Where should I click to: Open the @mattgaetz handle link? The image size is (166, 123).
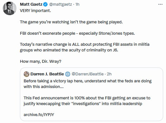(61, 4)
